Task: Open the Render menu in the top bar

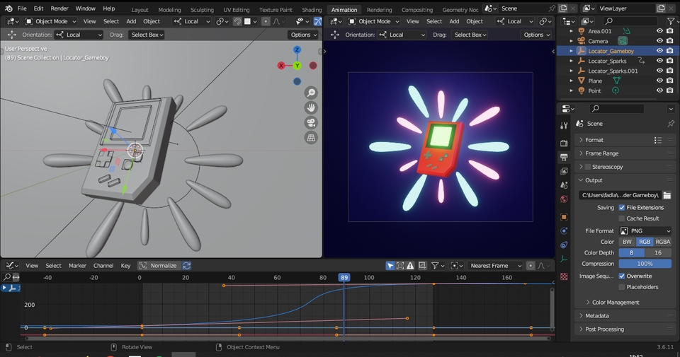Action: point(59,8)
